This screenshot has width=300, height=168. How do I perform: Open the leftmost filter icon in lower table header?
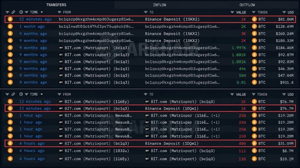click(x=7, y=94)
